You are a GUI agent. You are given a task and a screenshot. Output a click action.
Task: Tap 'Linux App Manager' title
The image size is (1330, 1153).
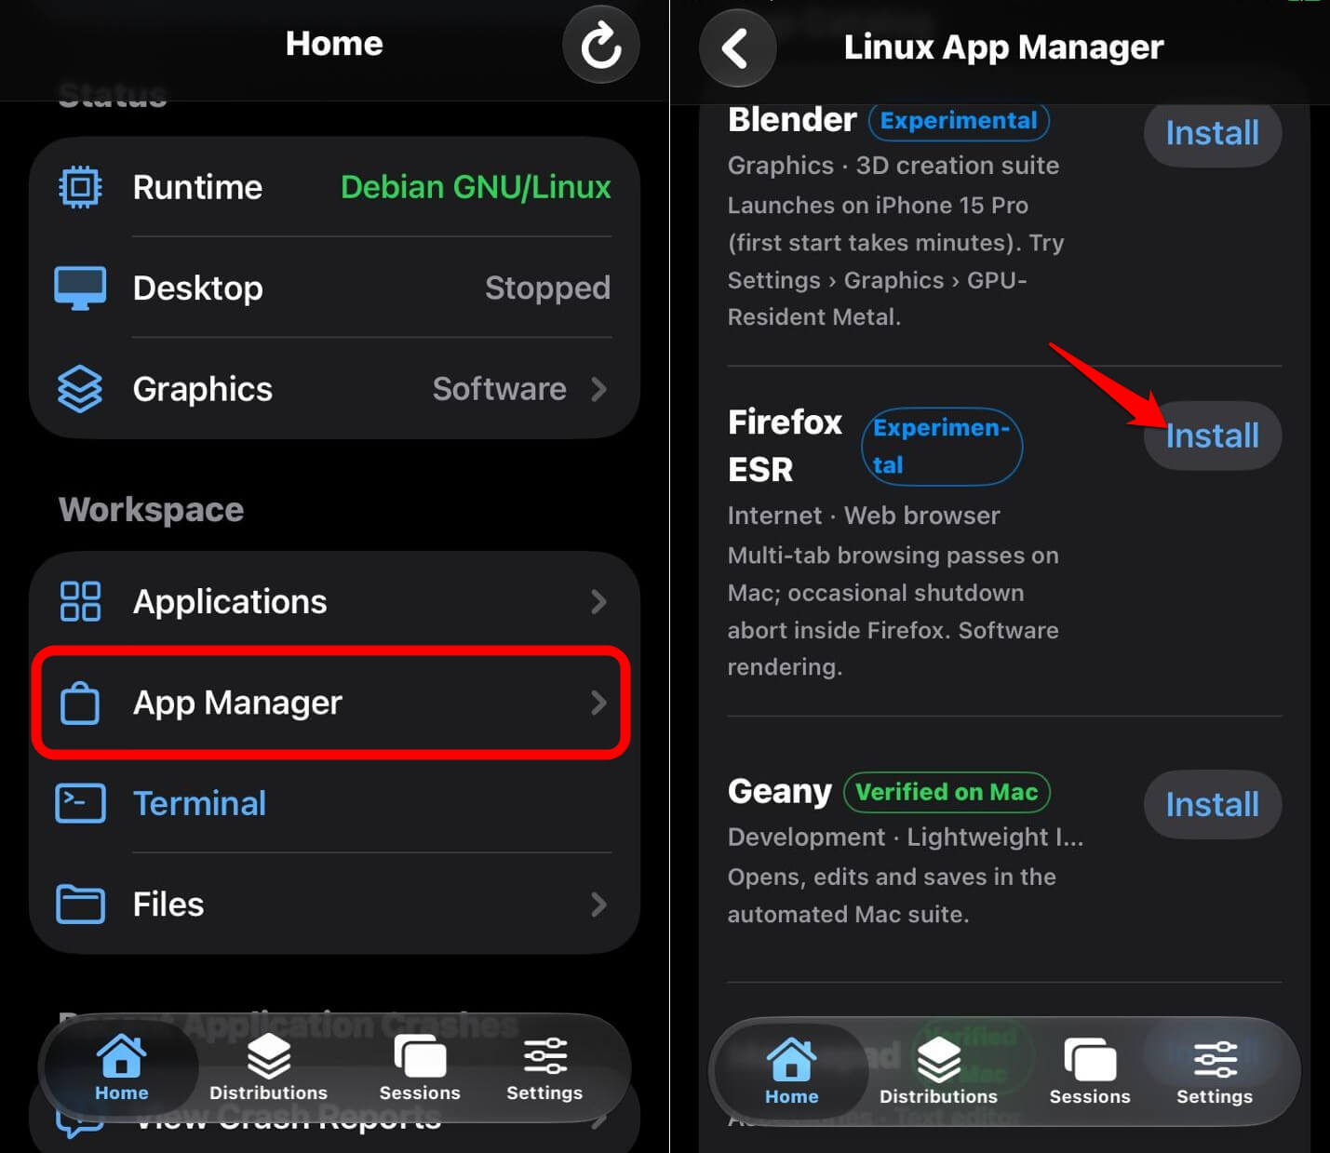click(x=1003, y=47)
